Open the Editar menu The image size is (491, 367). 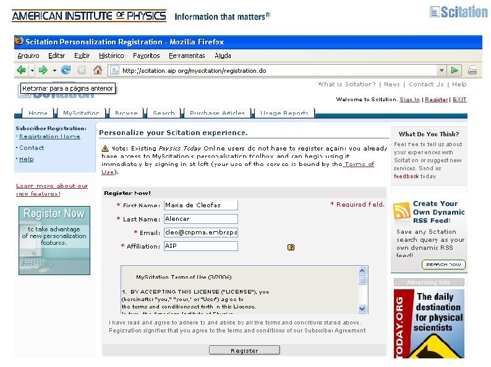57,56
